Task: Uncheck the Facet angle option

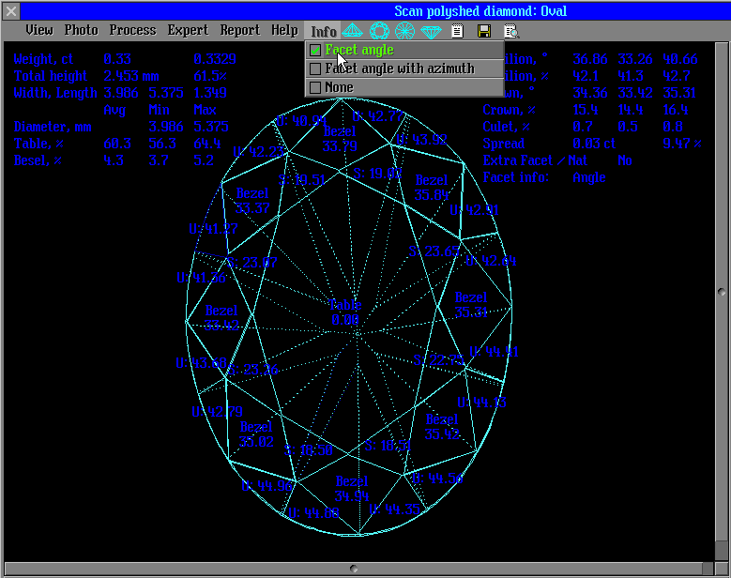Action: 315,50
